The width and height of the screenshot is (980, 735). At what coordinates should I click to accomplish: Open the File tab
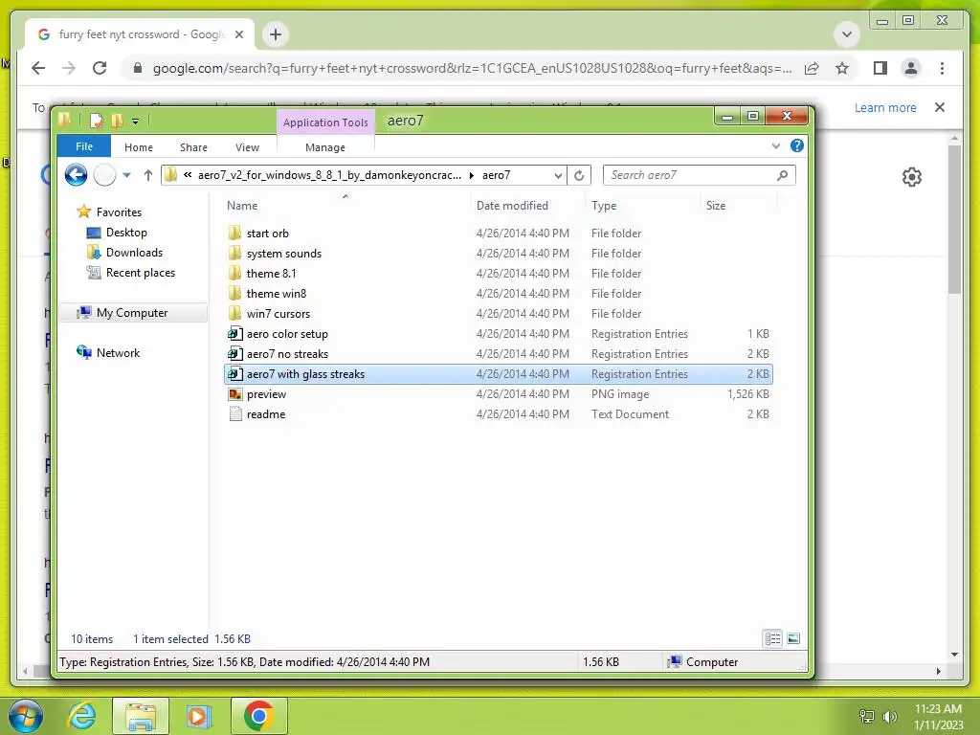84,146
